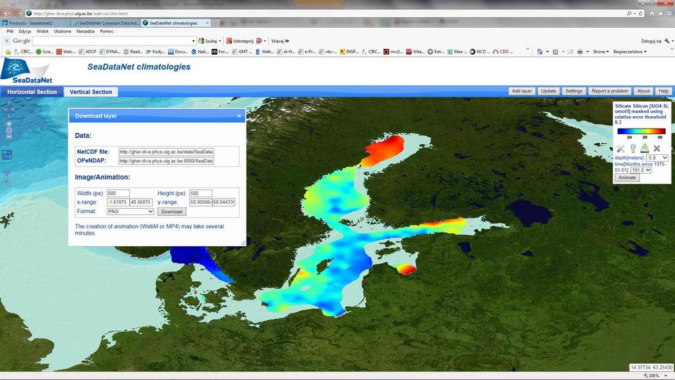Click the browser forward arrow

[18, 13]
